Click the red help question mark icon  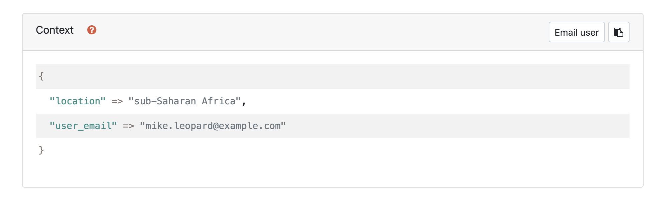(x=92, y=30)
